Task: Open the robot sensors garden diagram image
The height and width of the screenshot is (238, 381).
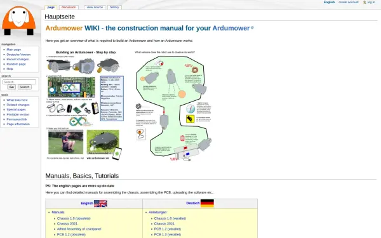Action: [x=173, y=106]
